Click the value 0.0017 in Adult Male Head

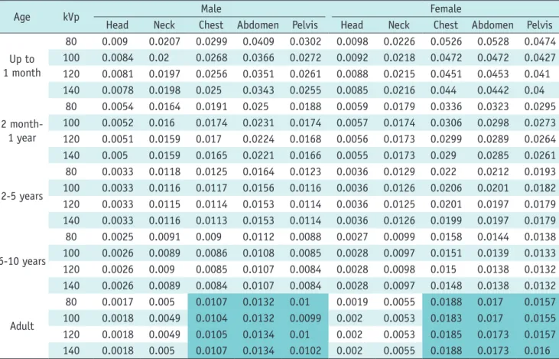click(x=118, y=302)
